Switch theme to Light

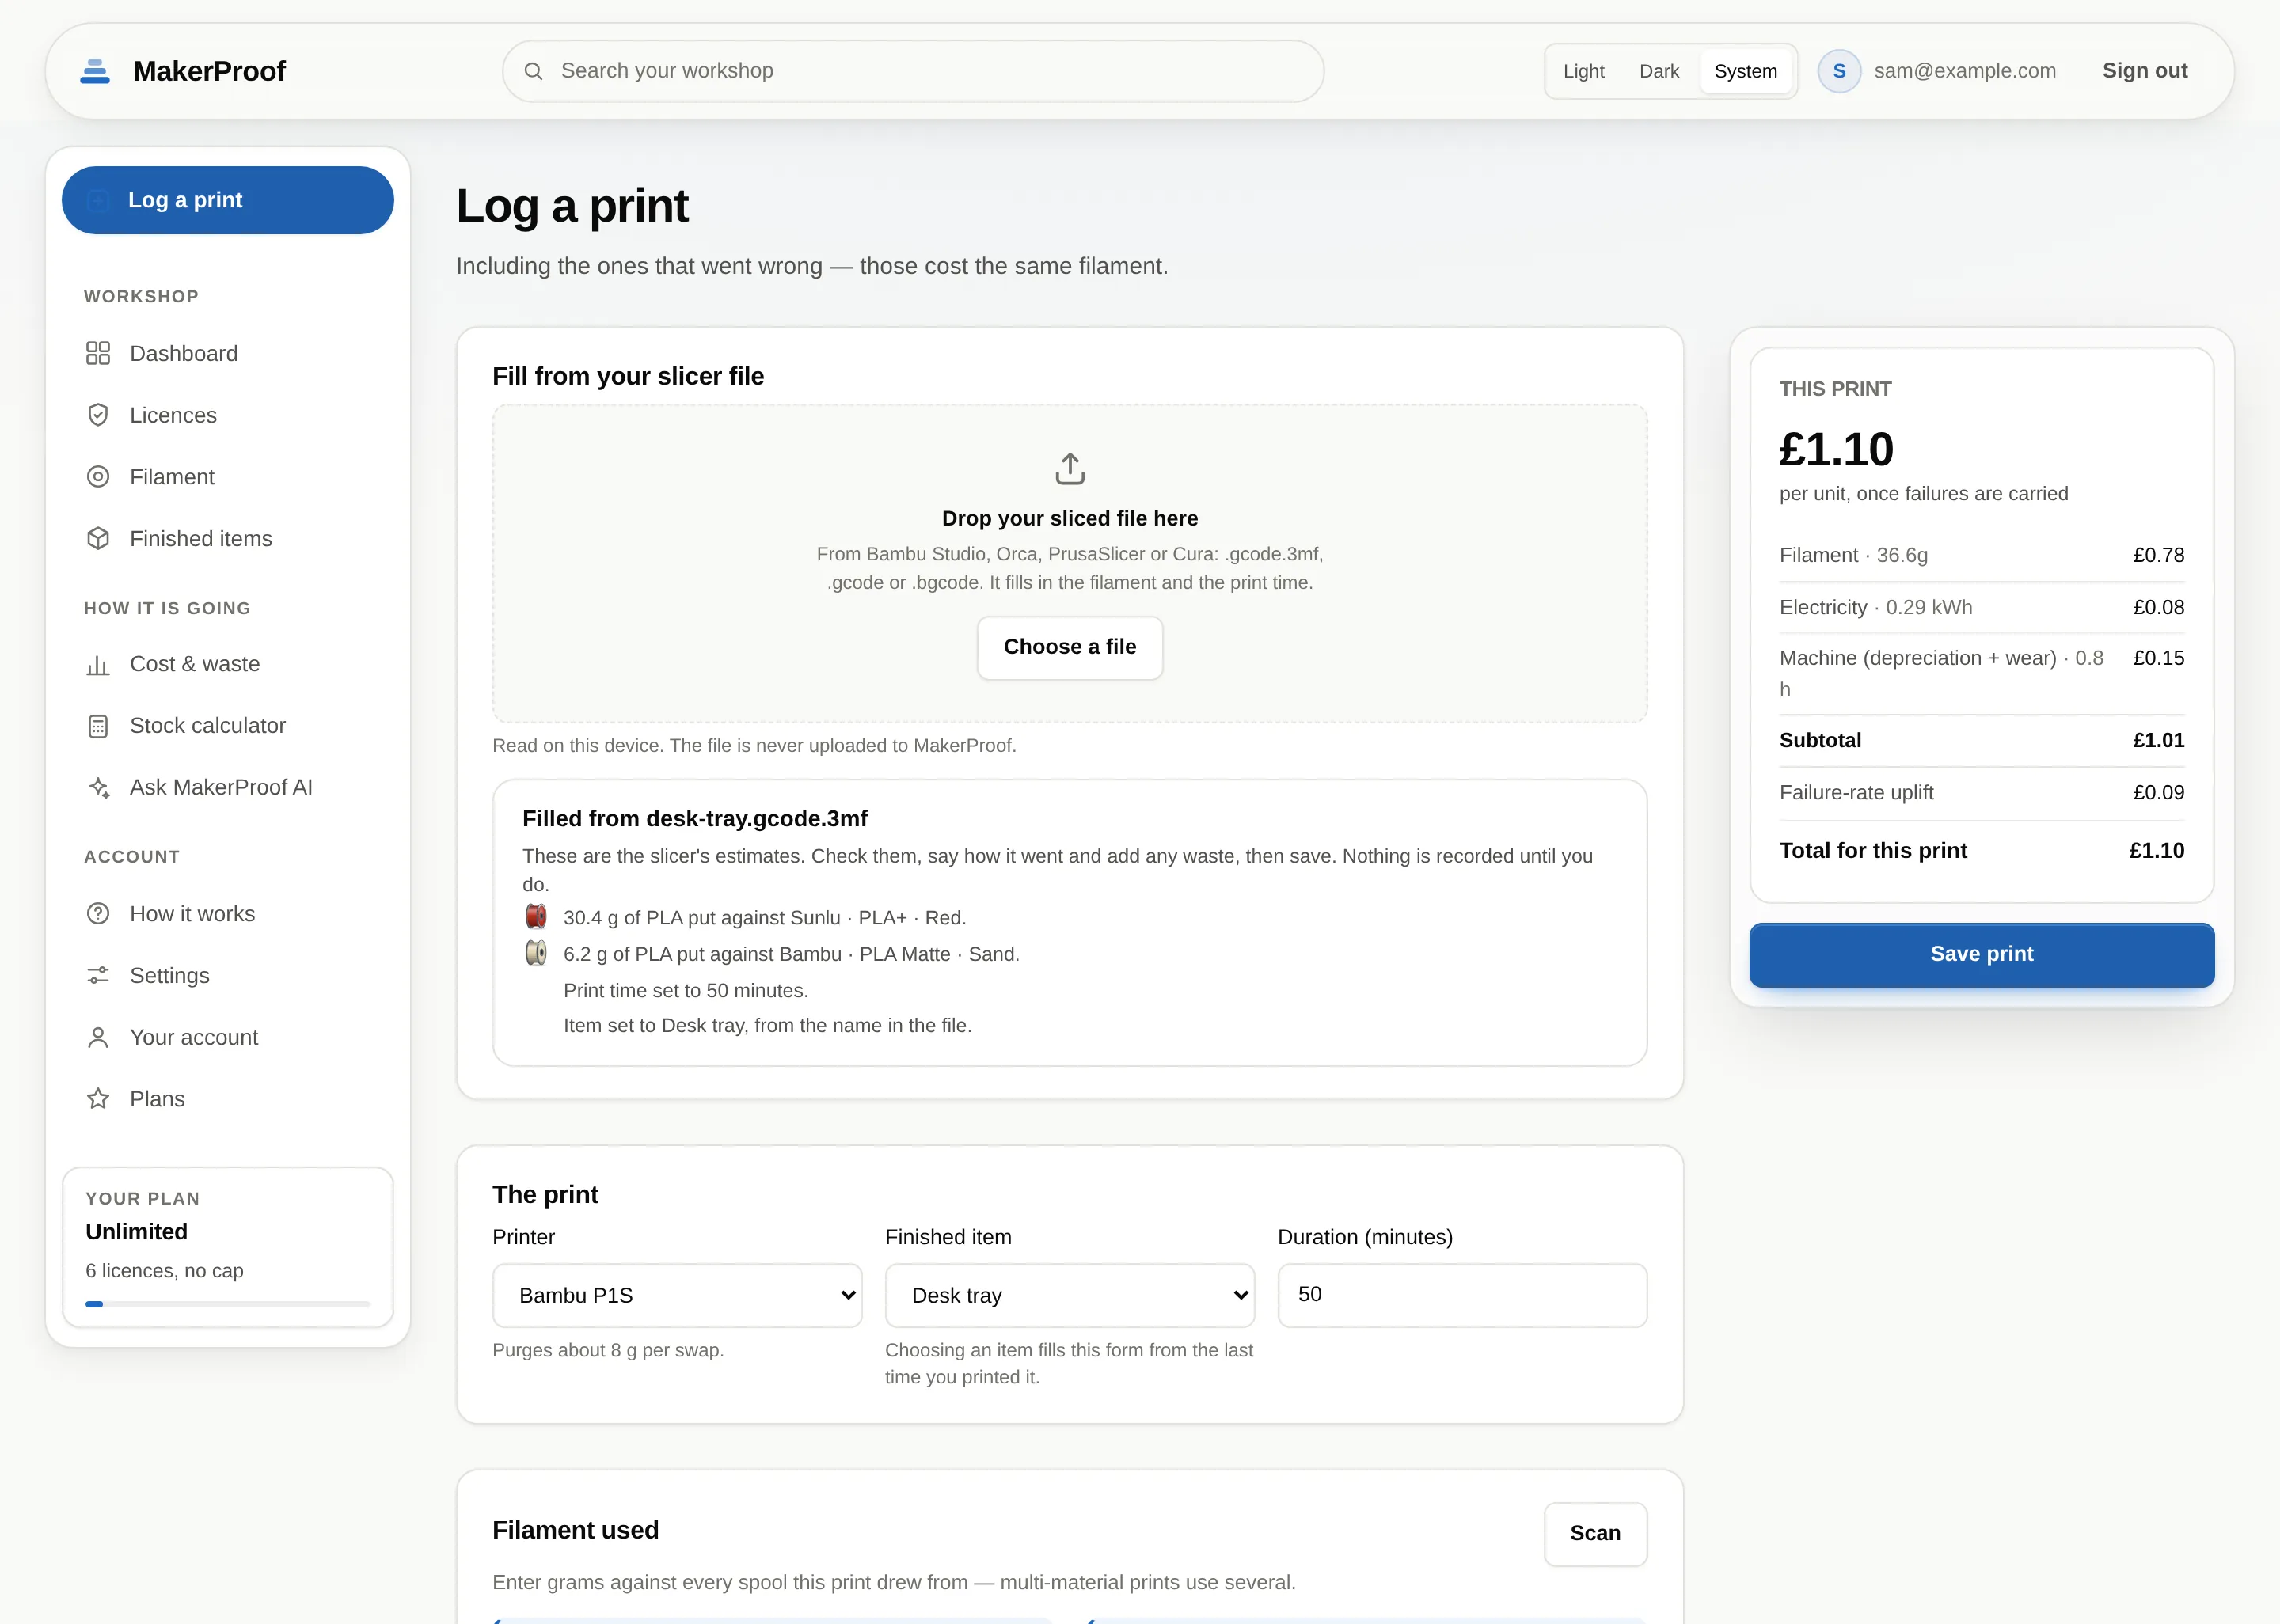[x=1583, y=71]
